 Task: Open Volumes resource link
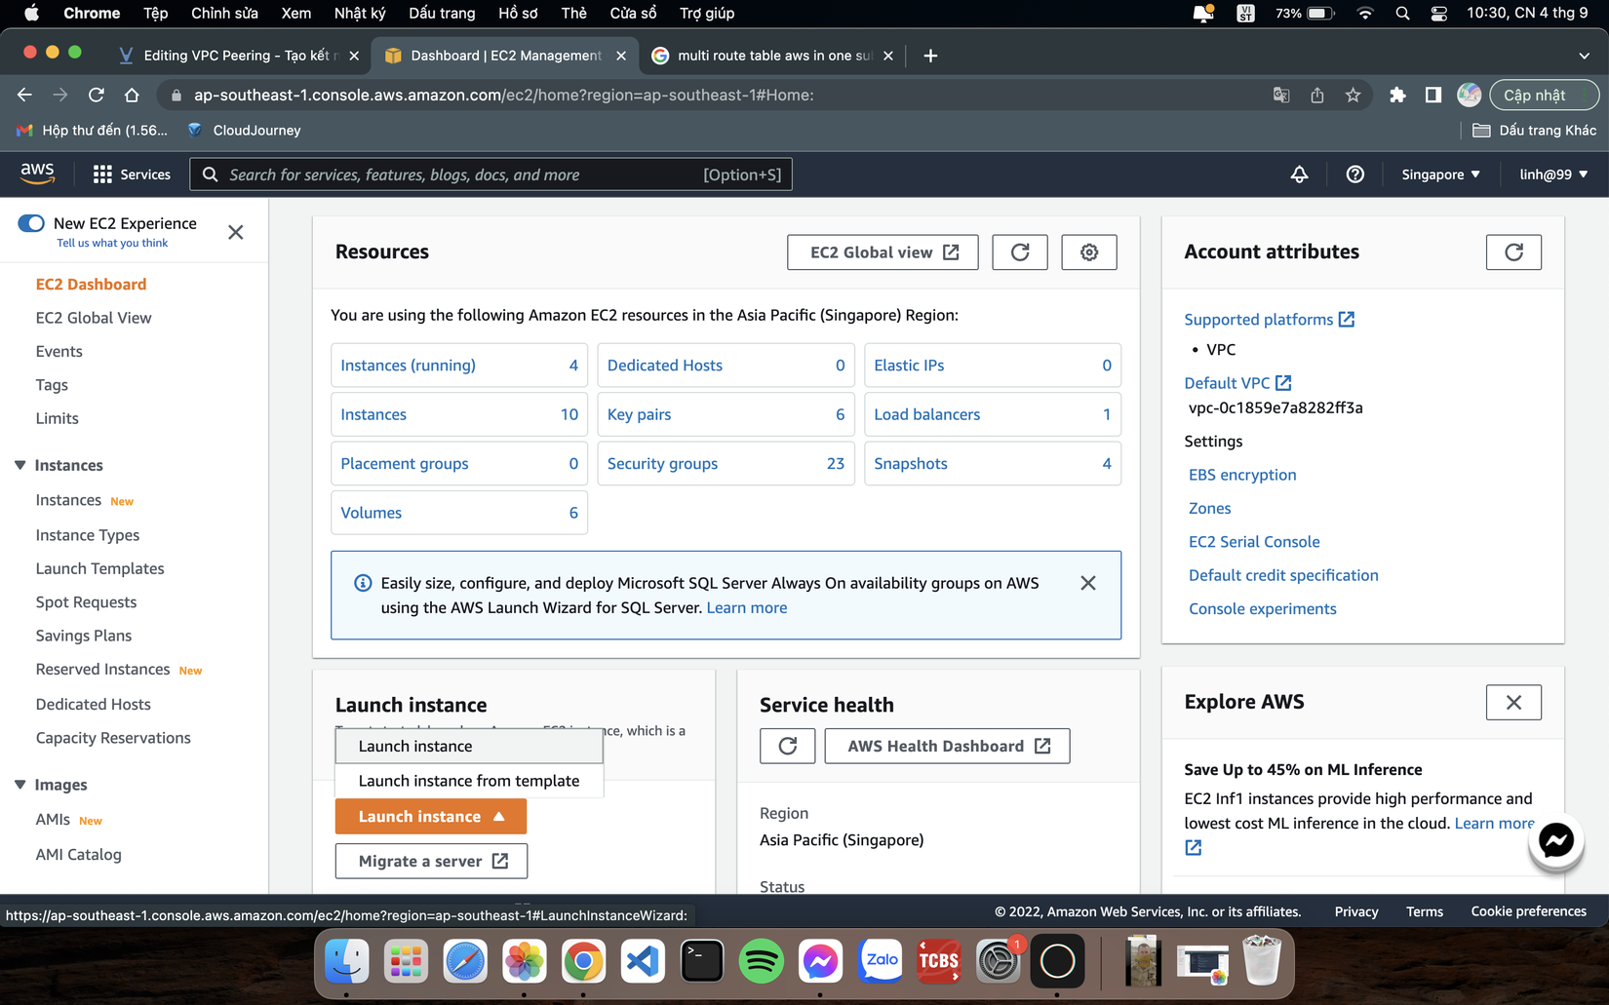371,513
